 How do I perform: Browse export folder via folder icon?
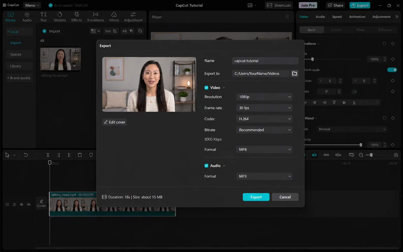click(294, 73)
